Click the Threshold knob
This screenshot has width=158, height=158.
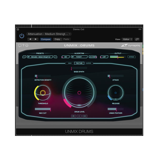pos(43,93)
